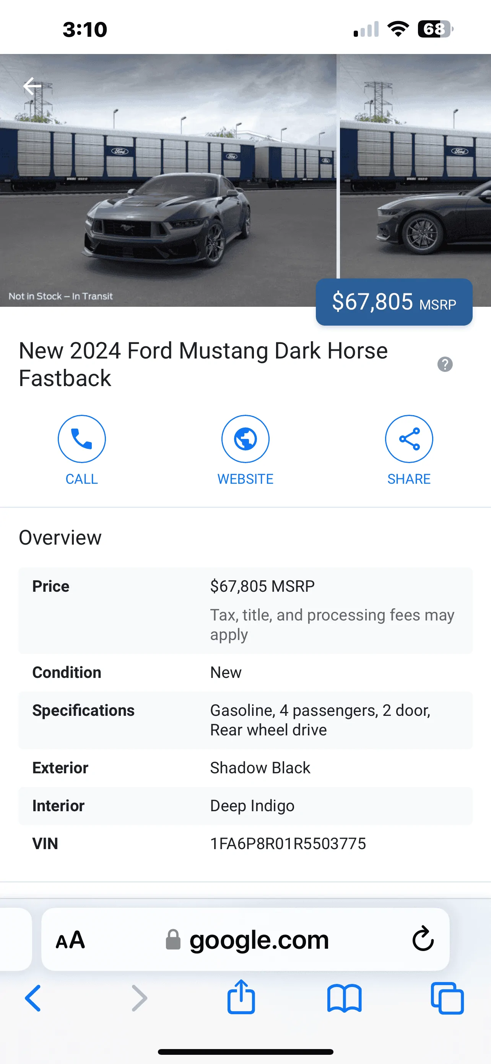Select the VIN number text

click(x=288, y=843)
